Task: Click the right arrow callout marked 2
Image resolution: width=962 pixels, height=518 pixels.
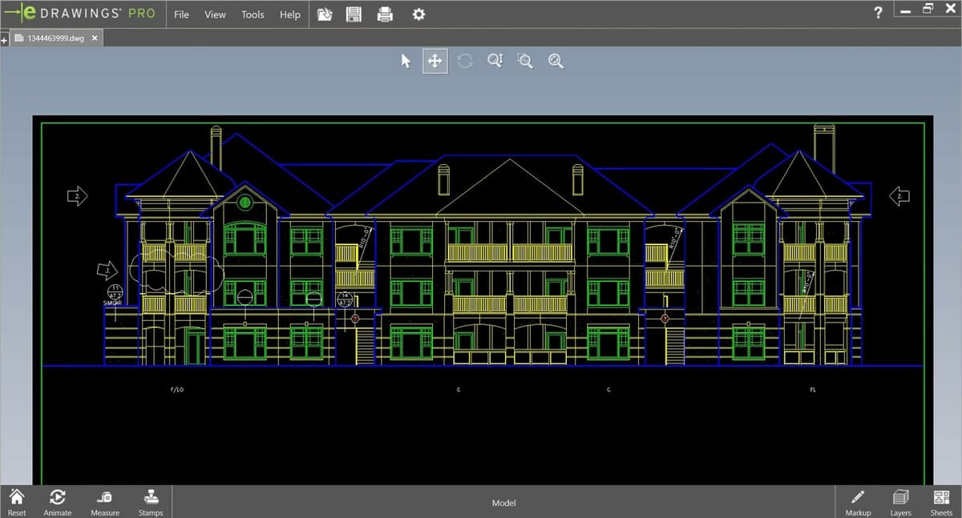Action: click(x=899, y=195)
